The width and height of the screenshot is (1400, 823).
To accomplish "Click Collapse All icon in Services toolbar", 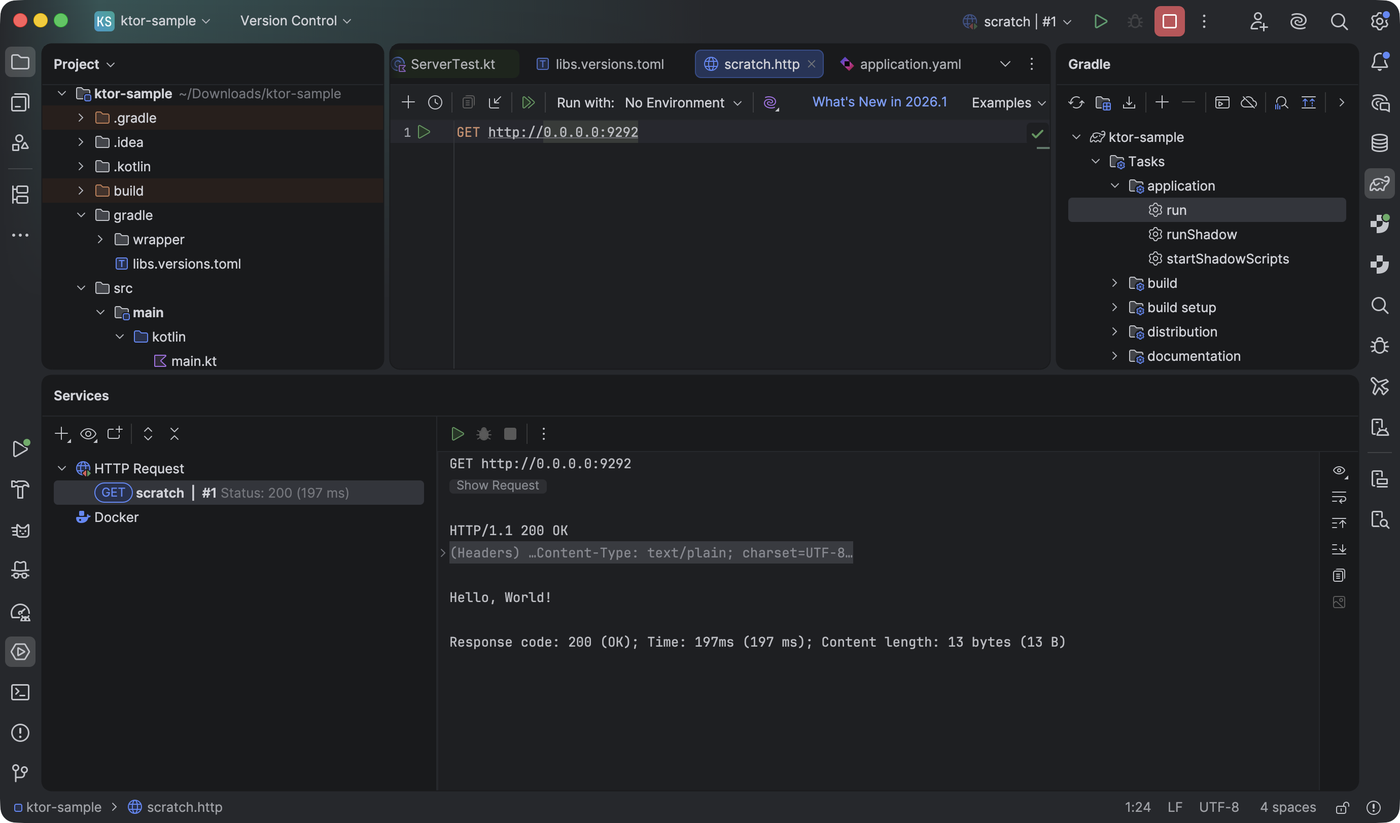I will [x=174, y=433].
